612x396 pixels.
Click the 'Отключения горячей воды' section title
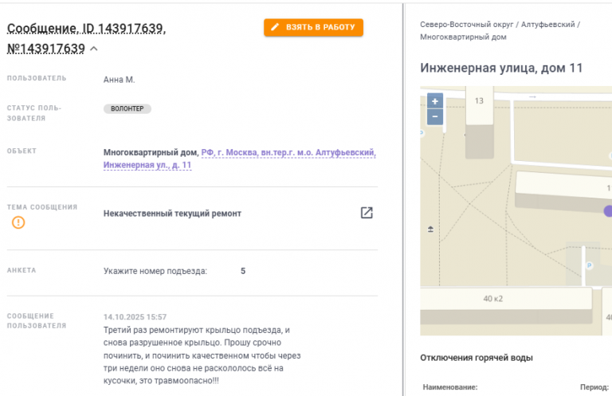coord(476,357)
